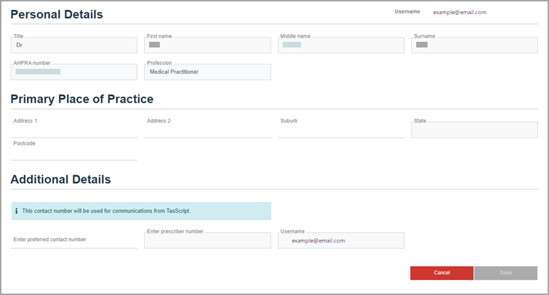Focus the Address 2 input
Viewport: 549px width, 295px height.
click(x=207, y=129)
